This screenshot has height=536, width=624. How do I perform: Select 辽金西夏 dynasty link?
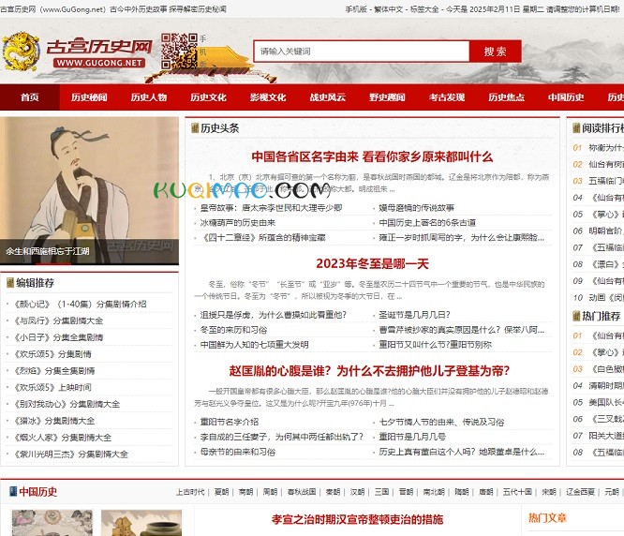click(x=580, y=492)
